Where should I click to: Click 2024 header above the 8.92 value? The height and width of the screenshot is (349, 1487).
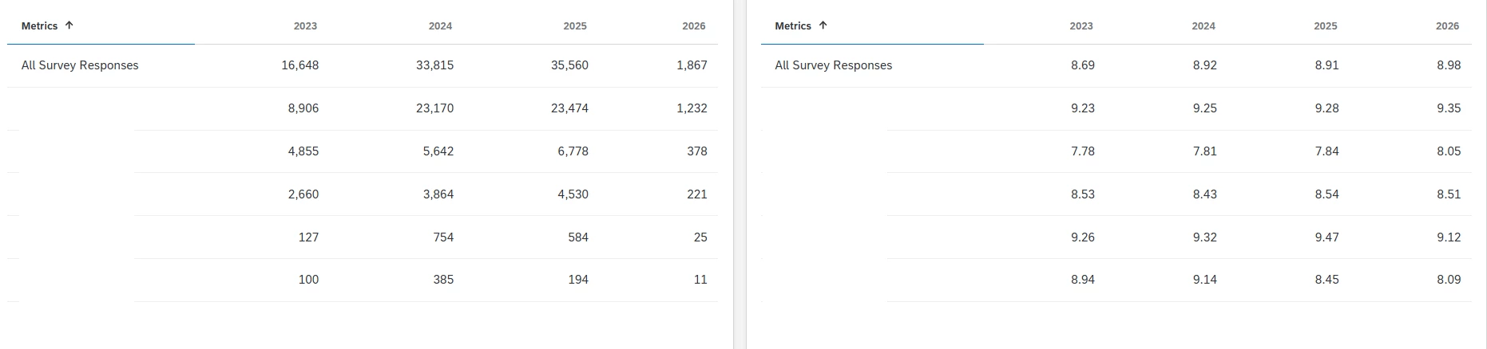[x=1203, y=26]
